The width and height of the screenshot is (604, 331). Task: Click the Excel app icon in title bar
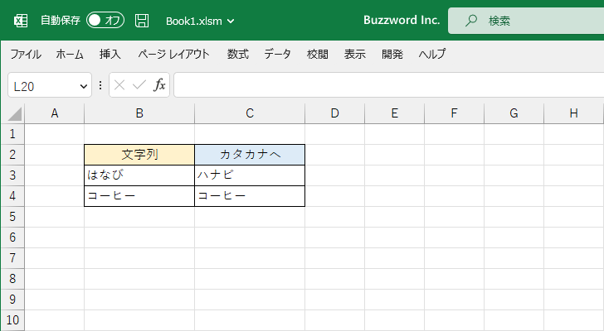point(21,21)
